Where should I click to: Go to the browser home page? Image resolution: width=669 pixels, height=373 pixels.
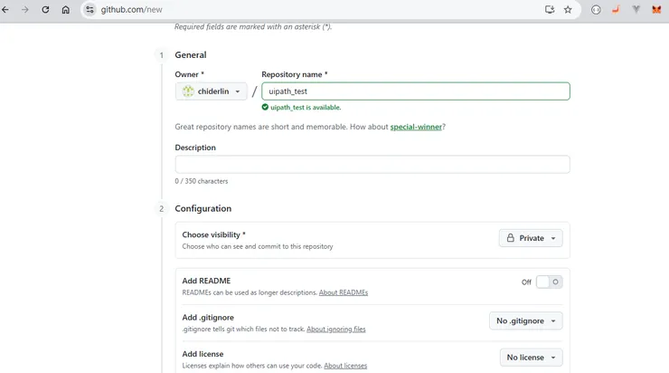65,10
